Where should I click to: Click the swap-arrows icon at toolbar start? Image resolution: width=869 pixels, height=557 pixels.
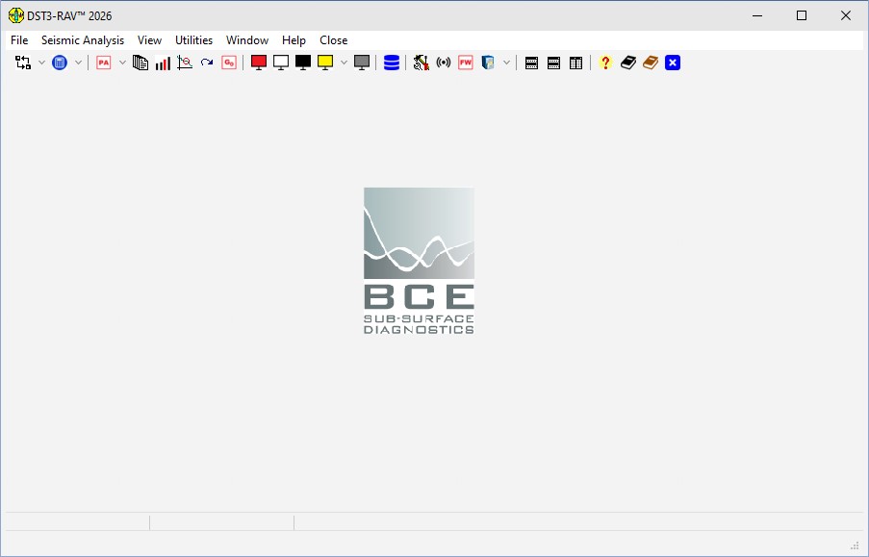23,63
